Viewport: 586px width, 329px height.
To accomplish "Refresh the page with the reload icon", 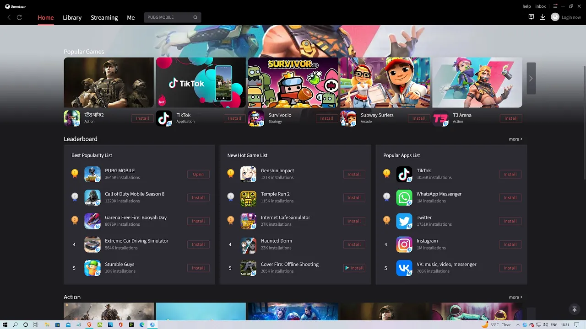I will click(19, 17).
